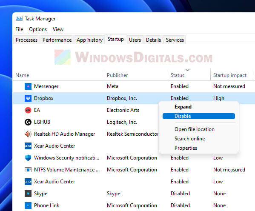Click Dropbox's High startup impact cell
Viewport: 255px width, 211px height.
point(219,98)
